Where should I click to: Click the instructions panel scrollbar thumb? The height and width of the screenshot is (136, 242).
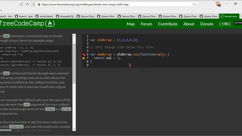(x=74, y=63)
